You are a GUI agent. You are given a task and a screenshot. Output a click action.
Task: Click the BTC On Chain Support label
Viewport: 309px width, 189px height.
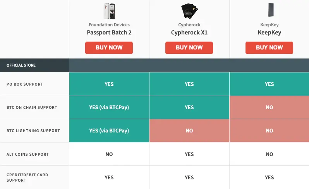point(32,107)
